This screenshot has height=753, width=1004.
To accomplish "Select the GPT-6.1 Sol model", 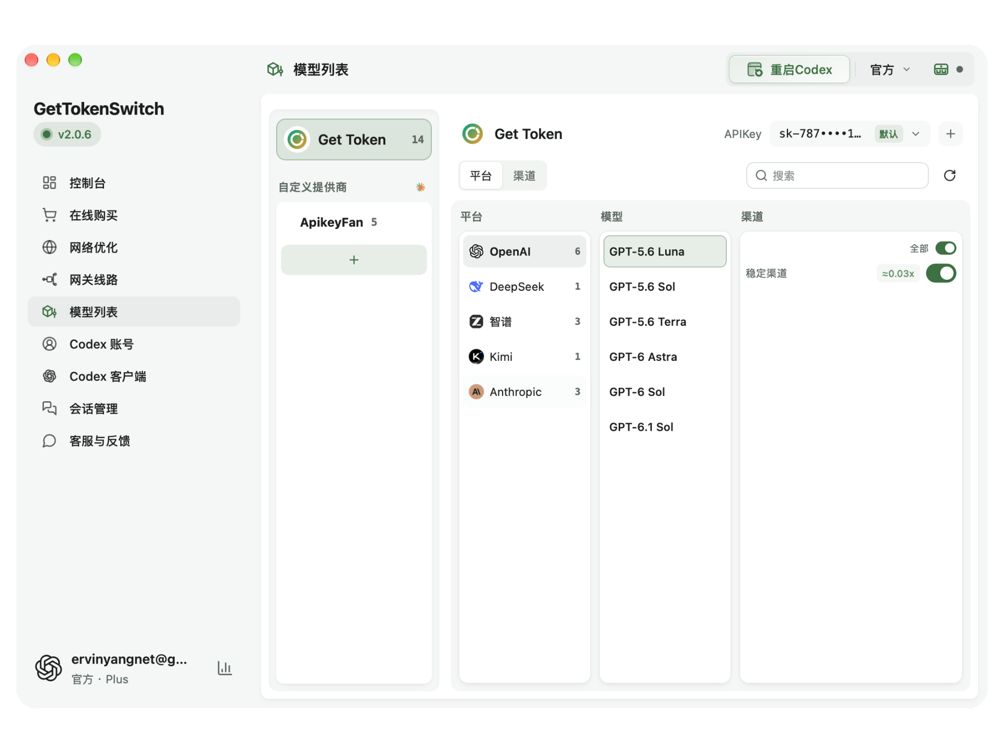I will (665, 427).
